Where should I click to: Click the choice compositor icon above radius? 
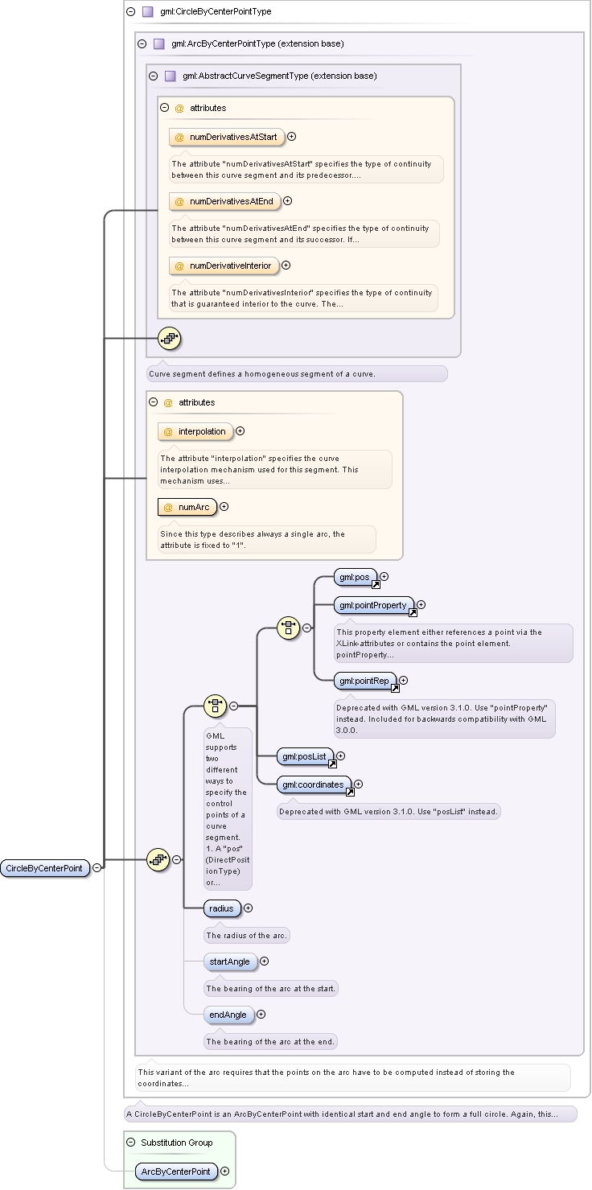214,706
